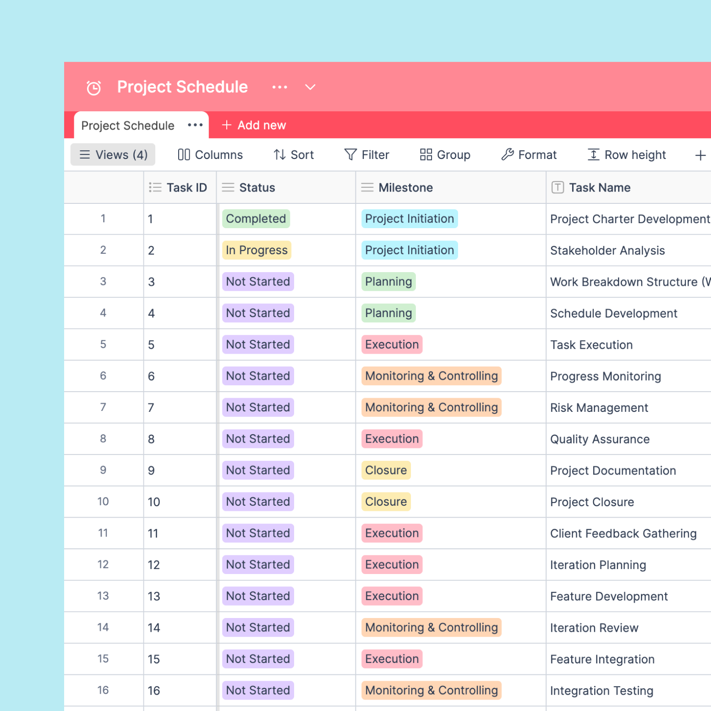Select the checkbox beside Task Execution row
This screenshot has height=711, width=711.
point(103,345)
